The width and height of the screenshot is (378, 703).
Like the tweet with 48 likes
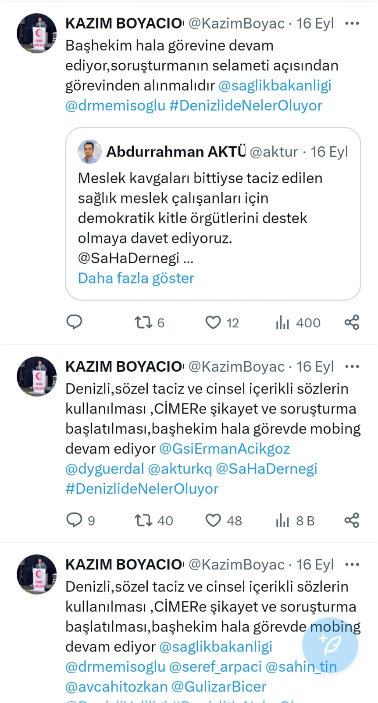tap(213, 521)
